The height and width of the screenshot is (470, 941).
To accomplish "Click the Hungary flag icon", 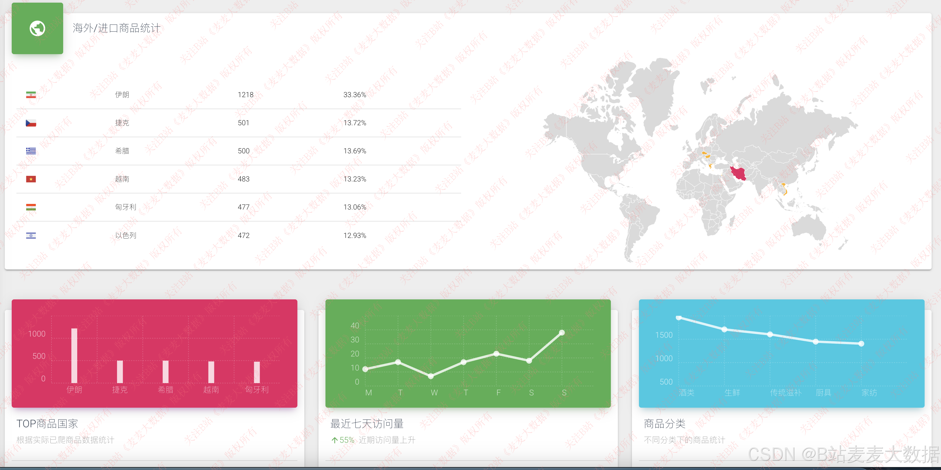I will [x=31, y=207].
